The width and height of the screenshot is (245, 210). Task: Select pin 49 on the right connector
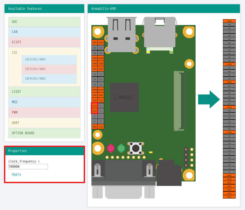[229, 25]
